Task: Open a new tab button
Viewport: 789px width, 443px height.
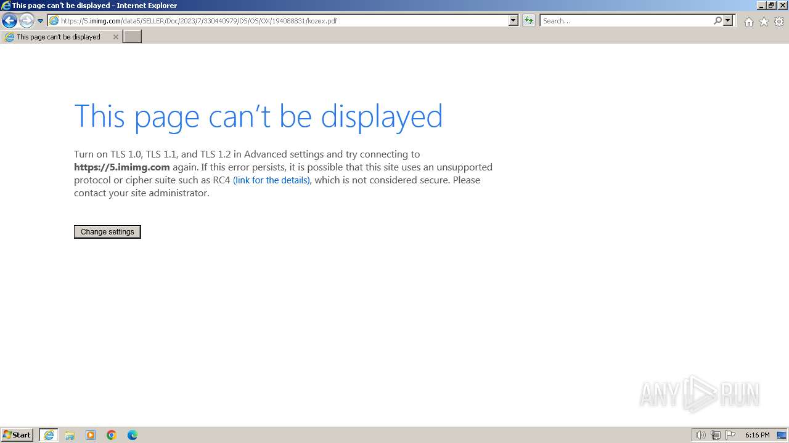Action: [x=133, y=37]
